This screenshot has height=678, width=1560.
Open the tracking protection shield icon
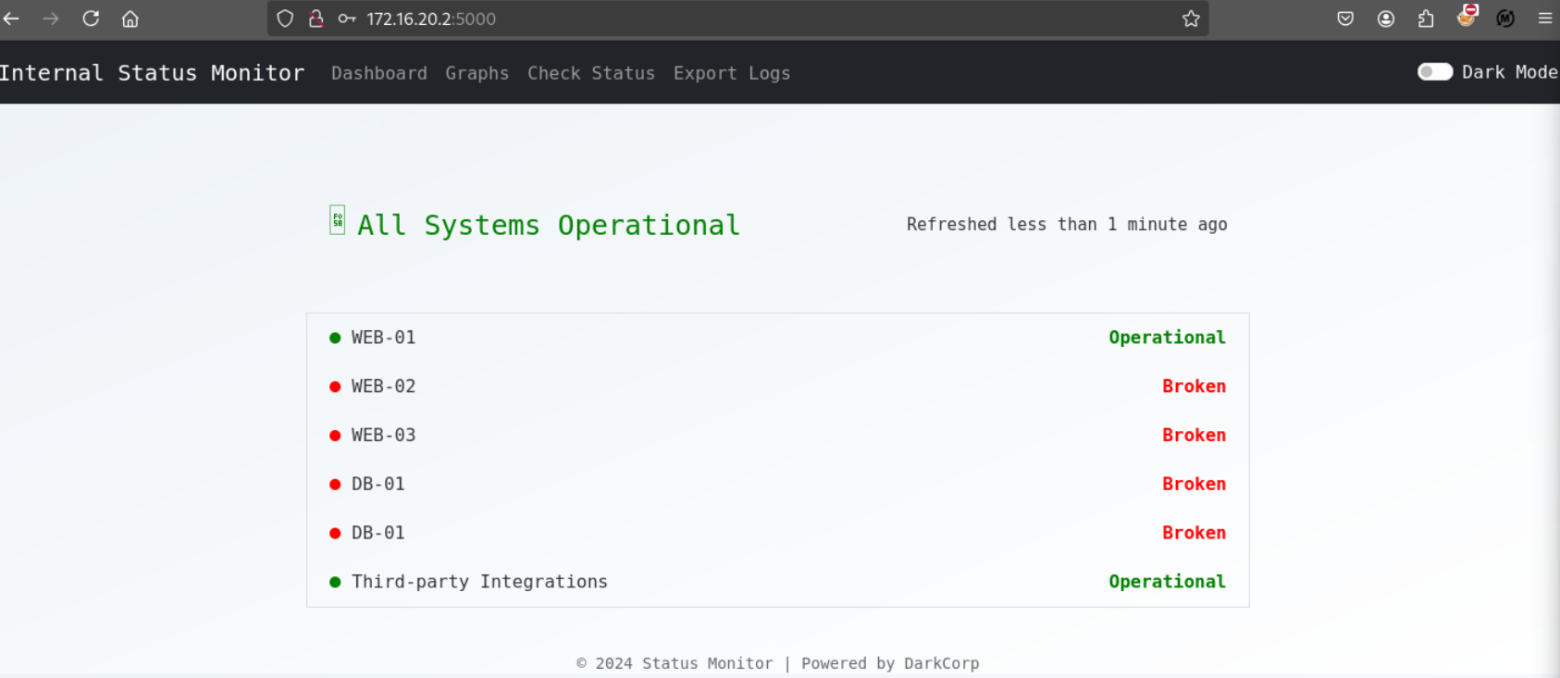tap(285, 18)
